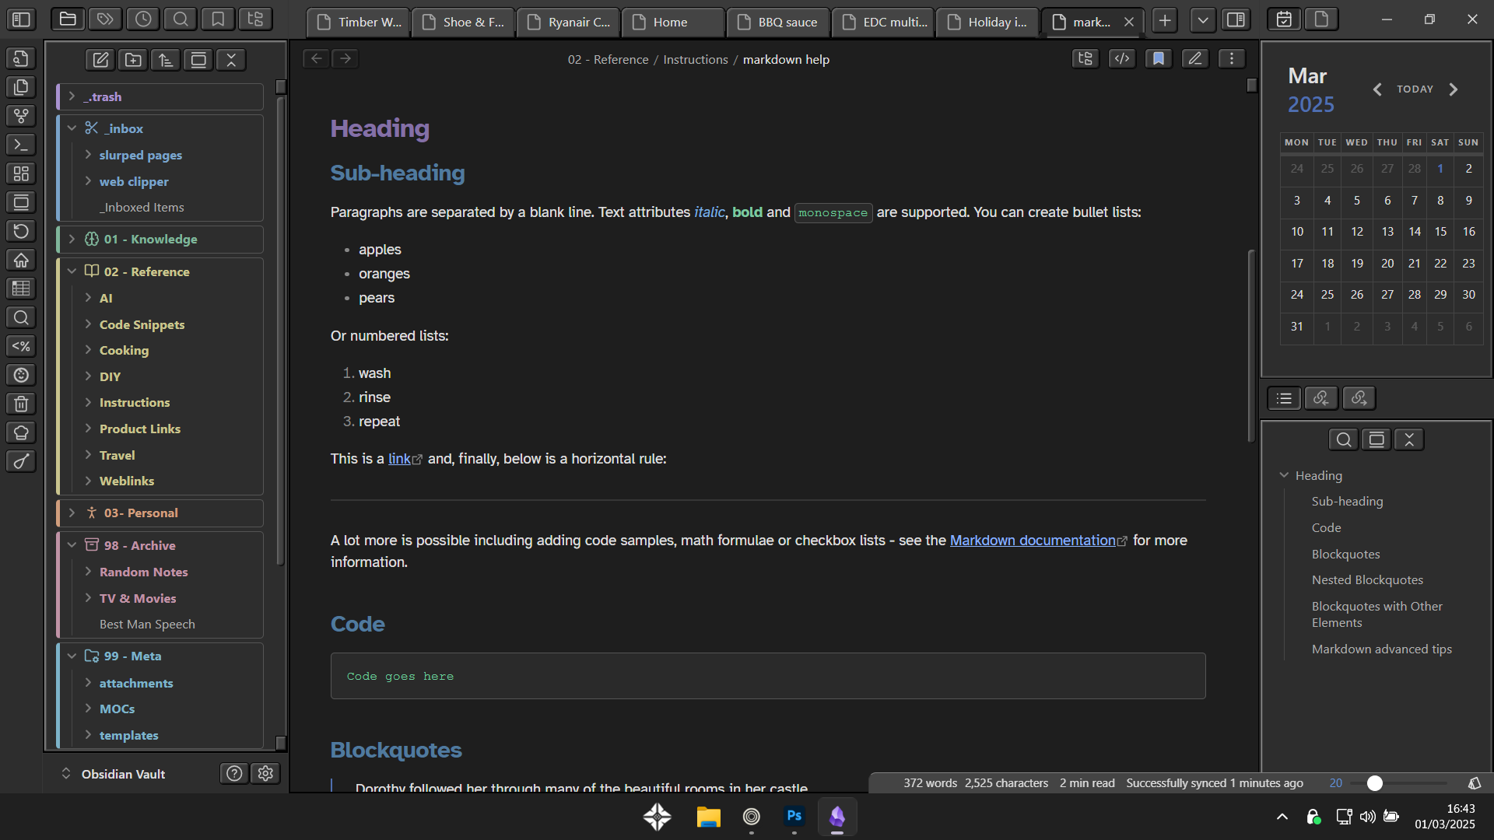This screenshot has width=1494, height=840.
Task: Toggle source mode code icon
Action: pos(1122,58)
